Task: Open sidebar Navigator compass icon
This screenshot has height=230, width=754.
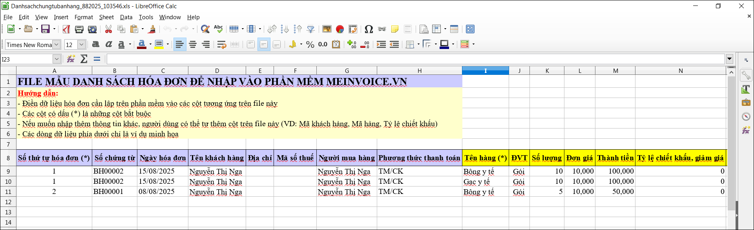Action: [746, 116]
